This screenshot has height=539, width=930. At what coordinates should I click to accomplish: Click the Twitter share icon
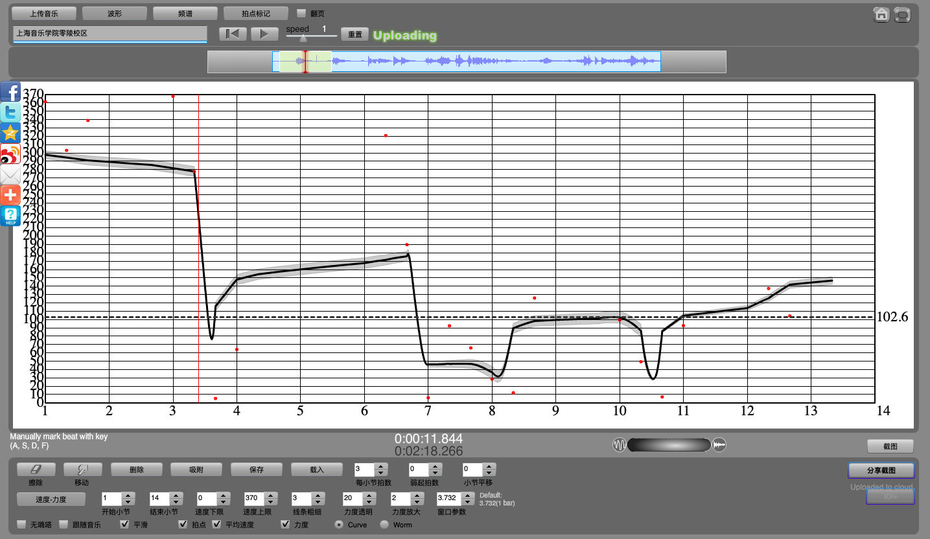point(10,113)
